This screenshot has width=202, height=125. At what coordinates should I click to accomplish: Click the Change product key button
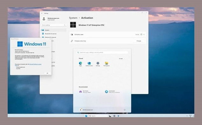click(139, 41)
